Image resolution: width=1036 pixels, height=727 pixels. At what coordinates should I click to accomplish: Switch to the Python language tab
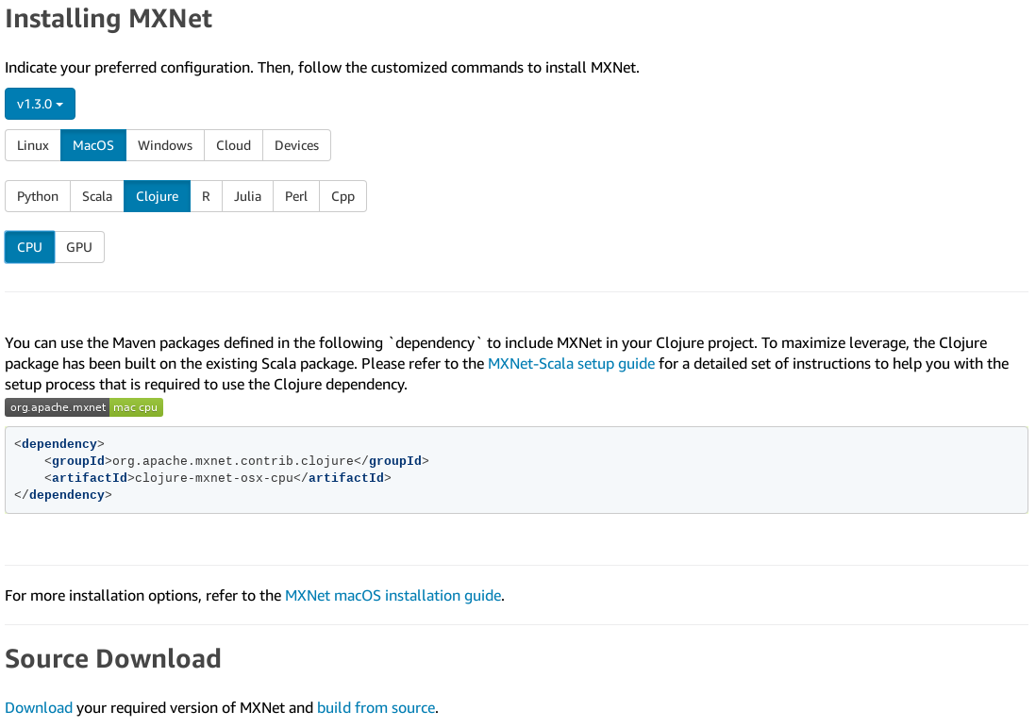point(38,196)
